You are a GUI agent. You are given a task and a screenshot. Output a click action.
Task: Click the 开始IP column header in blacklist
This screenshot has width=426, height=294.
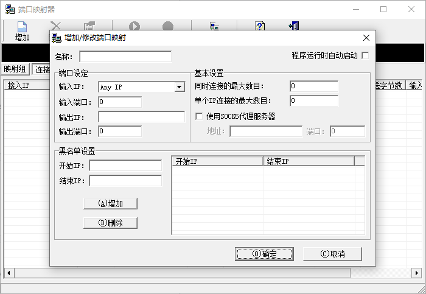click(x=218, y=161)
